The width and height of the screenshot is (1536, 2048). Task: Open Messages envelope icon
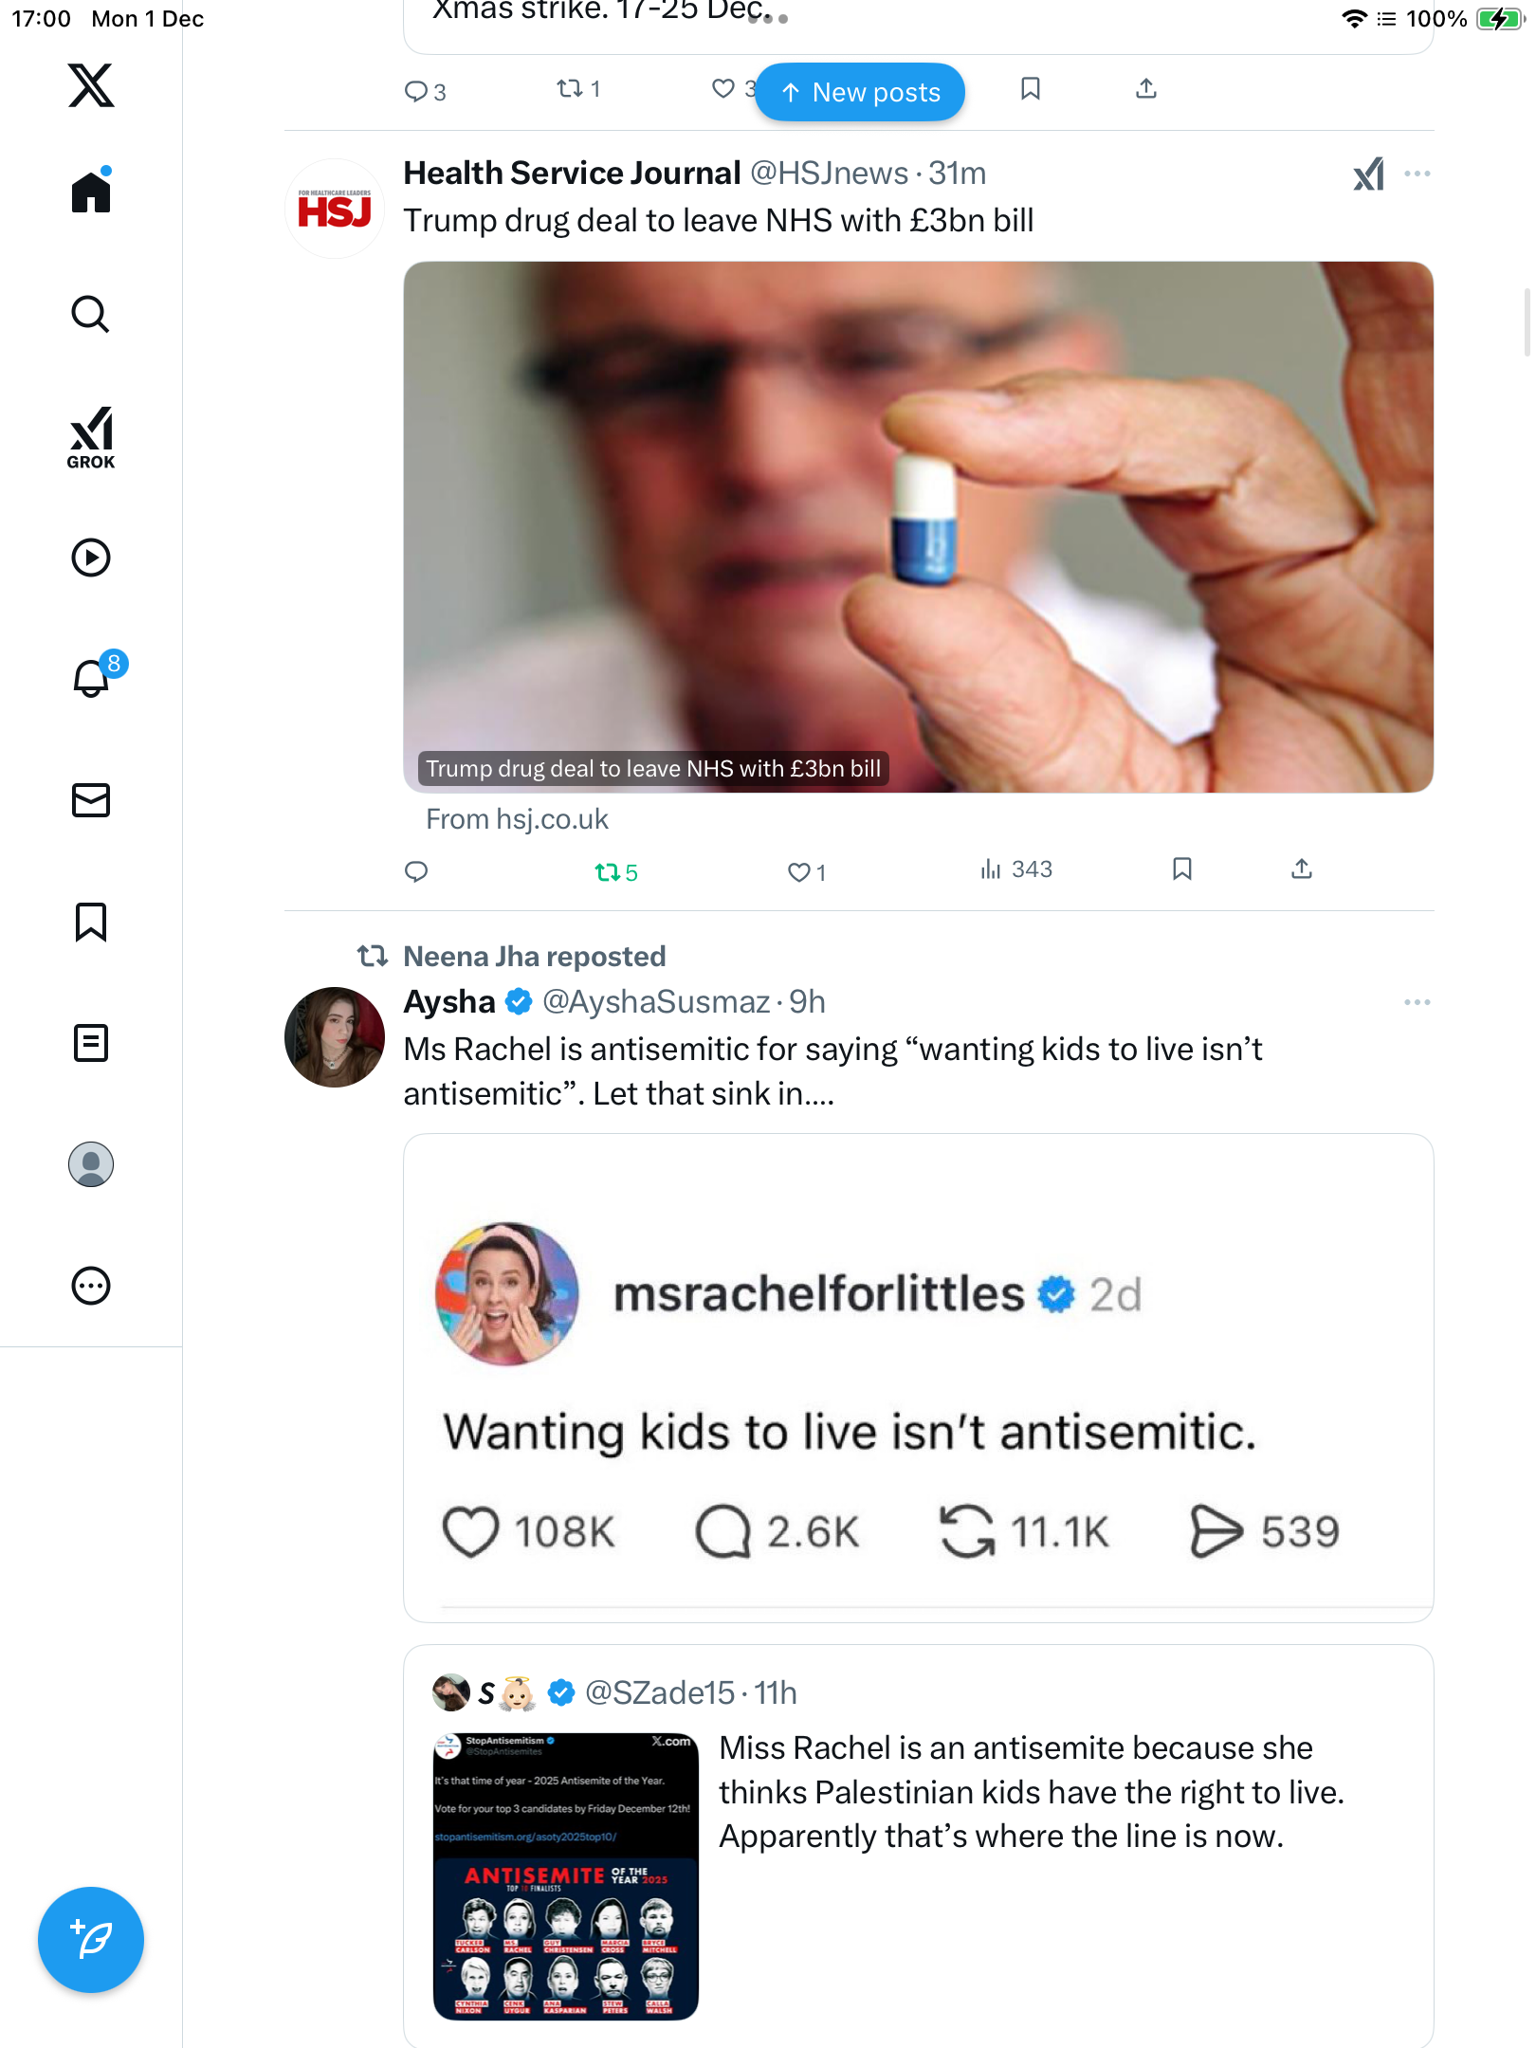pyautogui.click(x=91, y=800)
